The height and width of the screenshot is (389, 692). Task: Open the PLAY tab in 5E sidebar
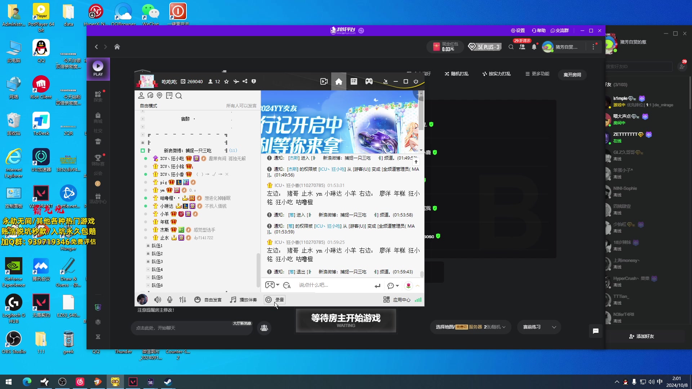(x=98, y=69)
